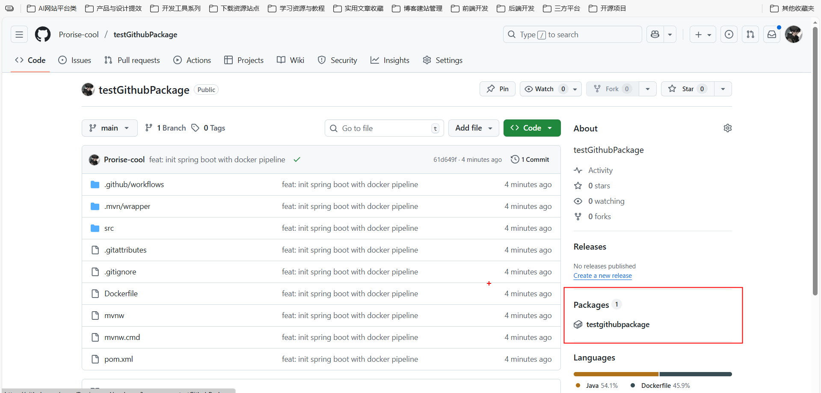Screen dimensions: 821x393
Task: Open the hamburger navigation menu
Action: click(19, 34)
